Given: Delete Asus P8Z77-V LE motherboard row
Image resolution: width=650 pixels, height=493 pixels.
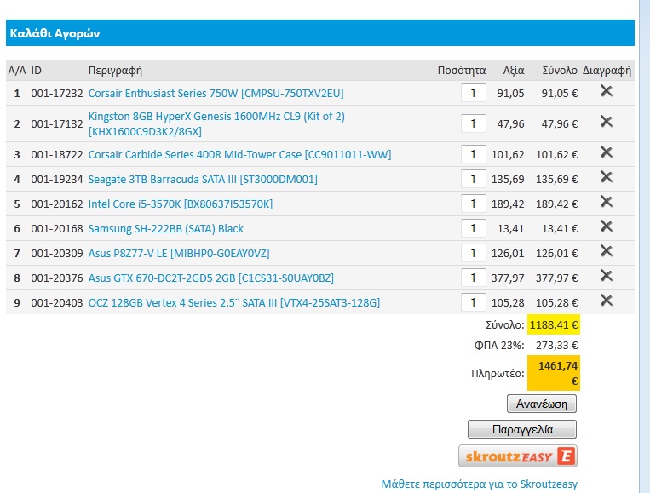Looking at the screenshot, I should pyautogui.click(x=606, y=250).
